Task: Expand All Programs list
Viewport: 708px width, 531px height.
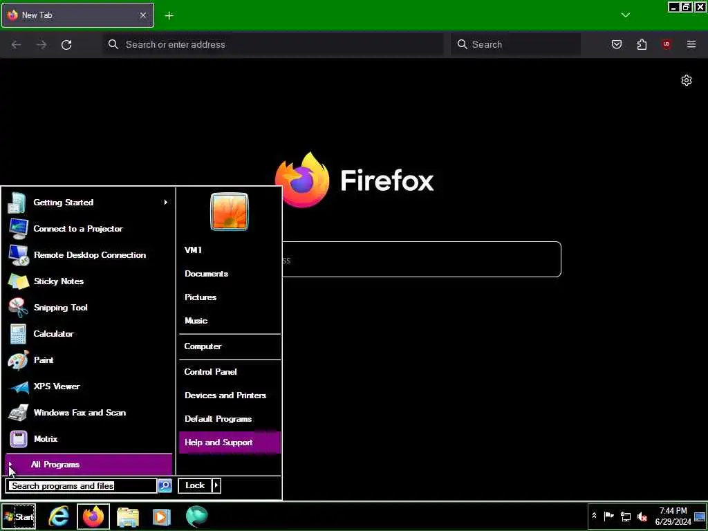Action: click(x=88, y=465)
